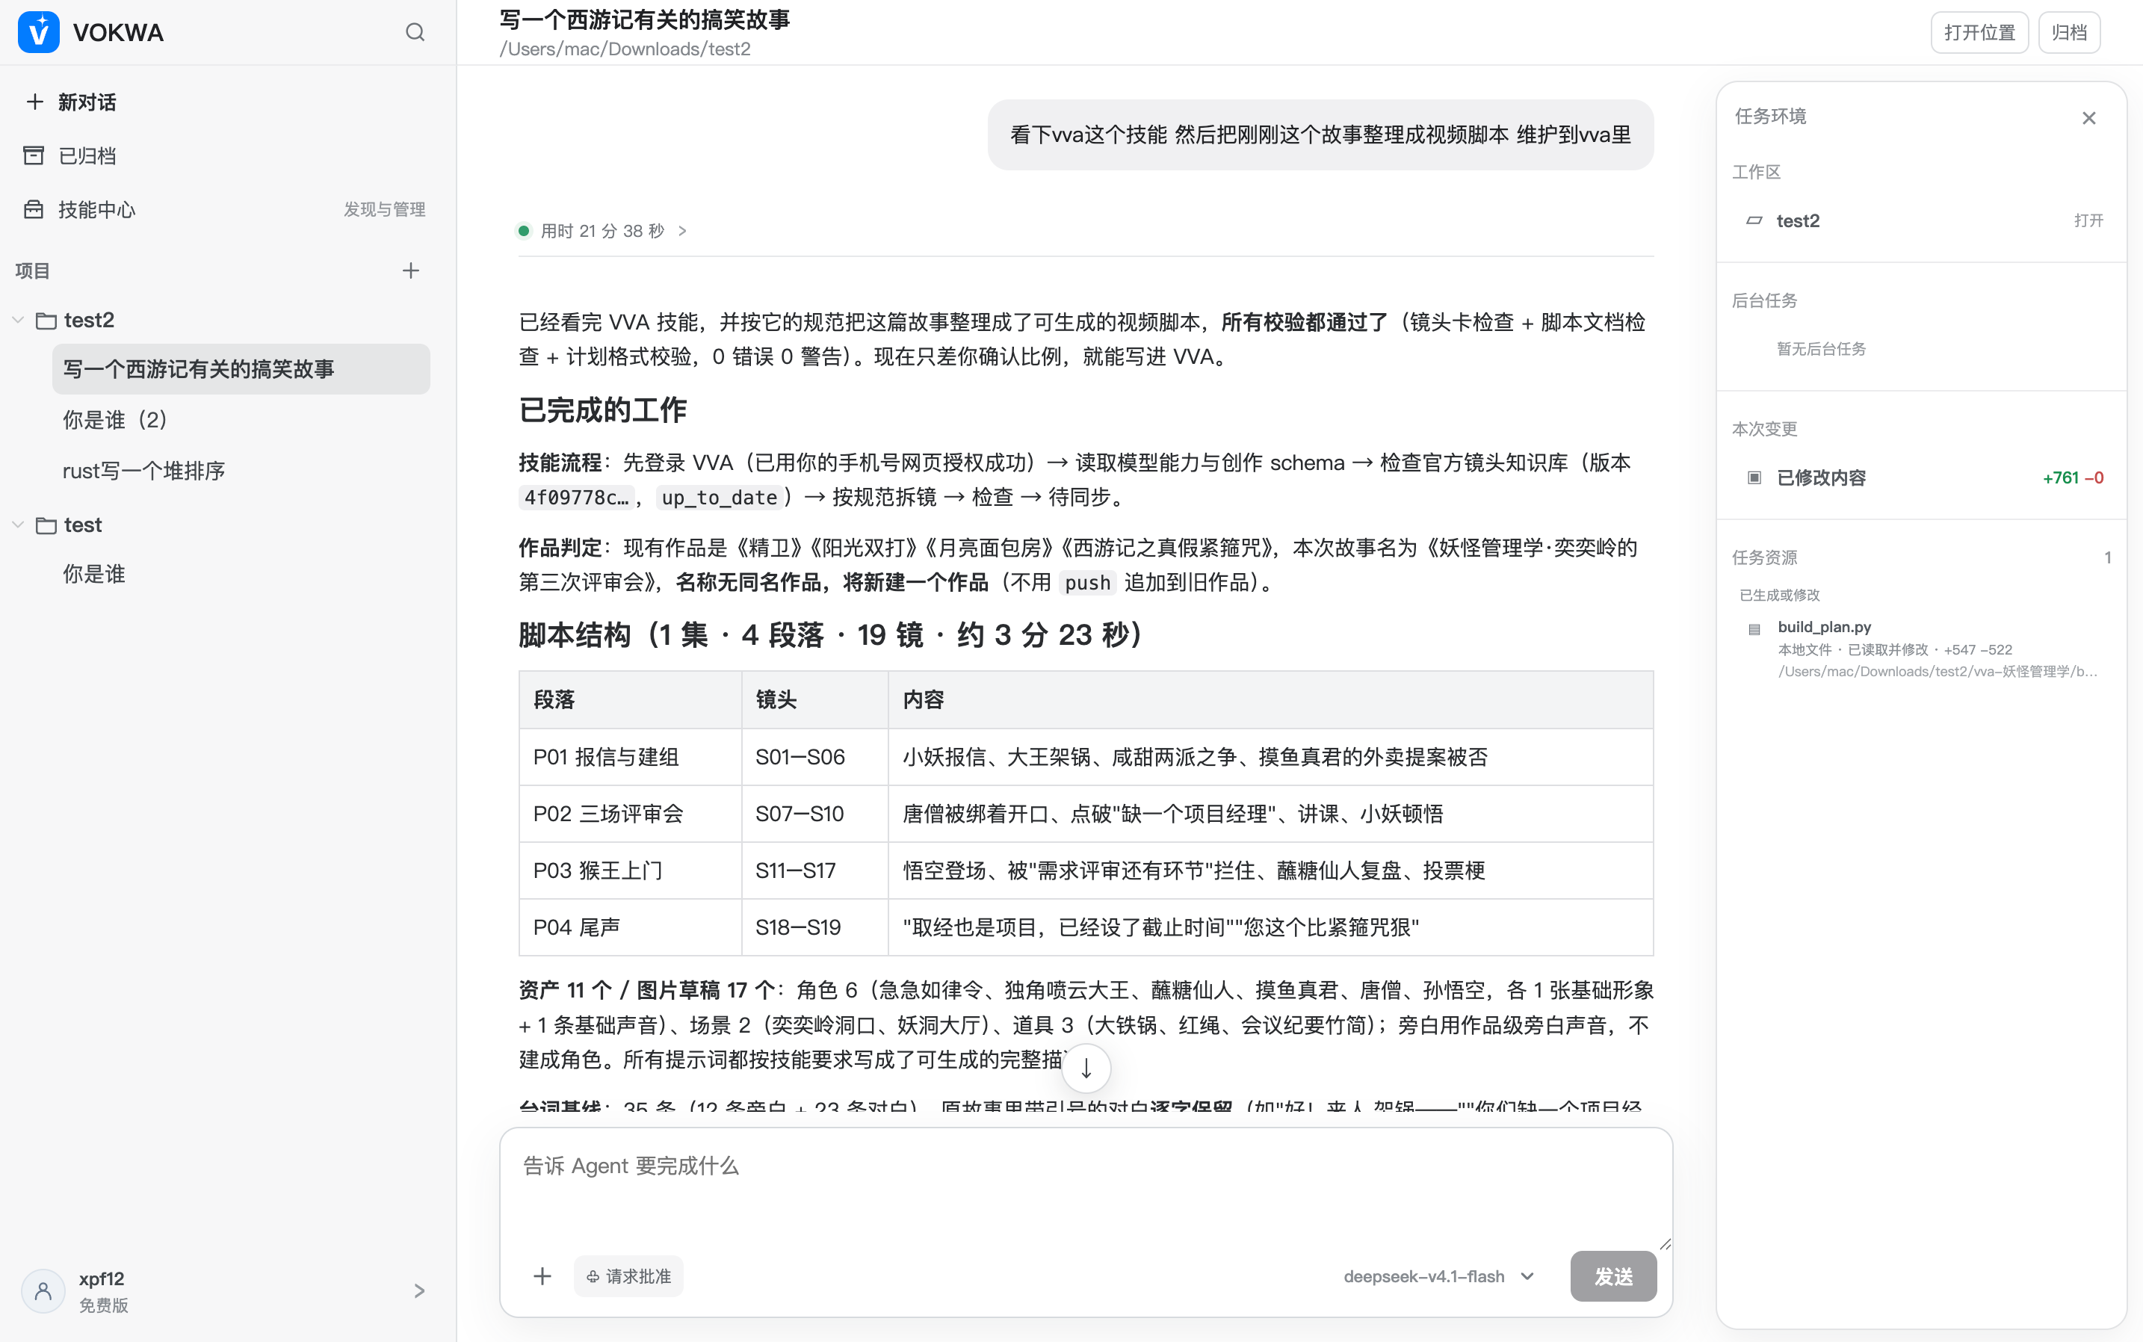The height and width of the screenshot is (1342, 2143).
Task: Click the green status dot by 用时
Action: tap(524, 231)
